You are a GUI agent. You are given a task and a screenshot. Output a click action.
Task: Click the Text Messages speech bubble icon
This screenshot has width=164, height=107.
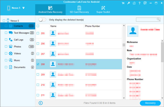click(11, 33)
